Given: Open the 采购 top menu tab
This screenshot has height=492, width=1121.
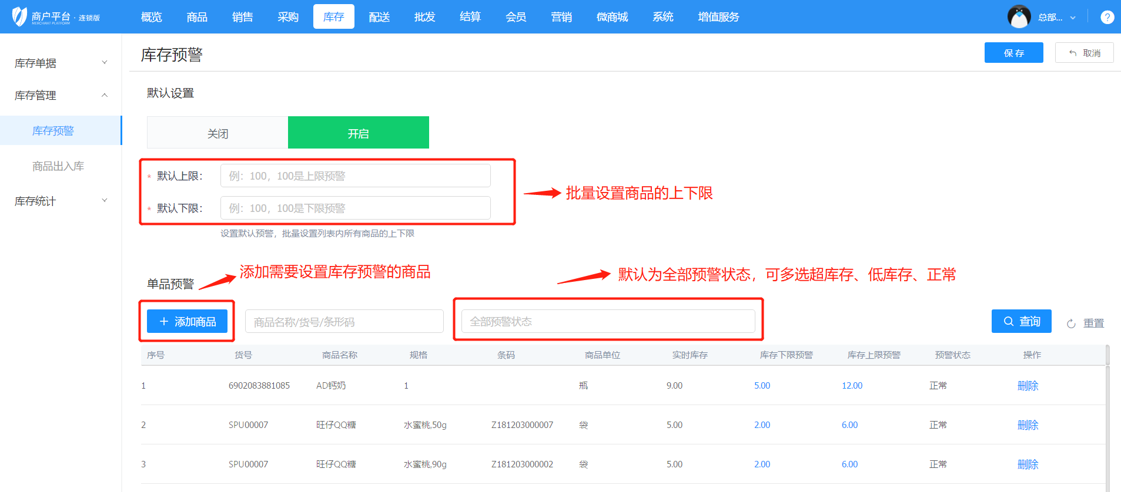Looking at the screenshot, I should (x=288, y=17).
